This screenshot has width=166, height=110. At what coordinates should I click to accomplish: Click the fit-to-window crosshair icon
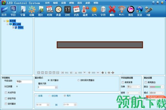113,73
